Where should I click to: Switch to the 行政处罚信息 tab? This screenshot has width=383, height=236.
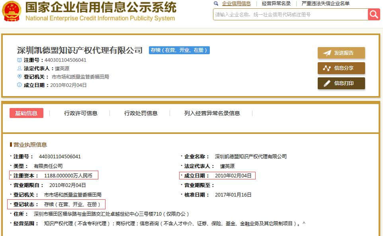[x=141, y=113]
